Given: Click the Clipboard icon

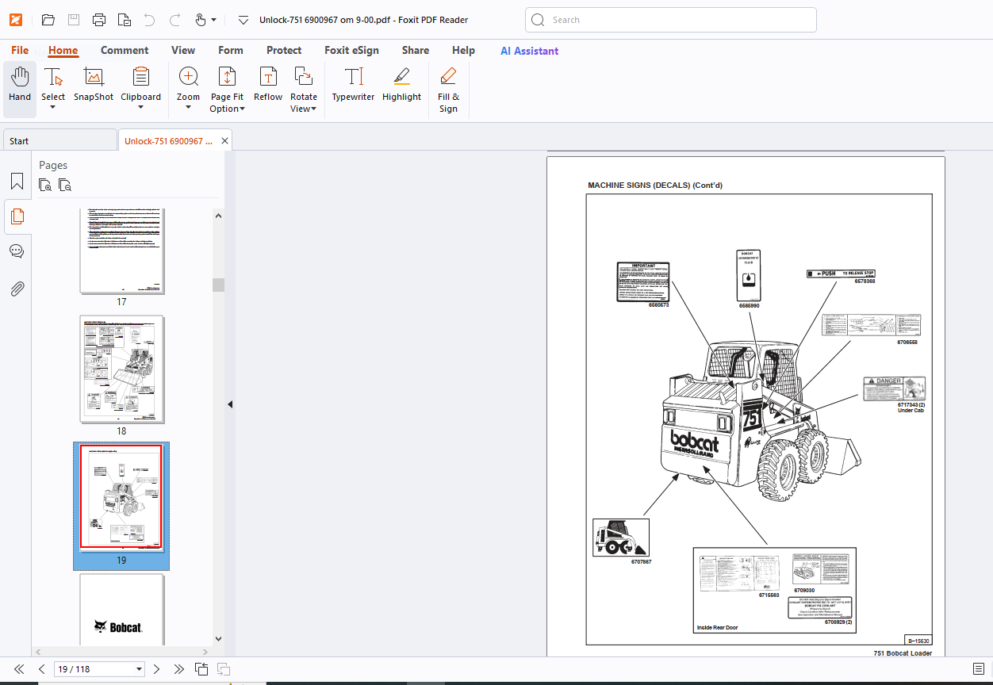Looking at the screenshot, I should pyautogui.click(x=141, y=77).
